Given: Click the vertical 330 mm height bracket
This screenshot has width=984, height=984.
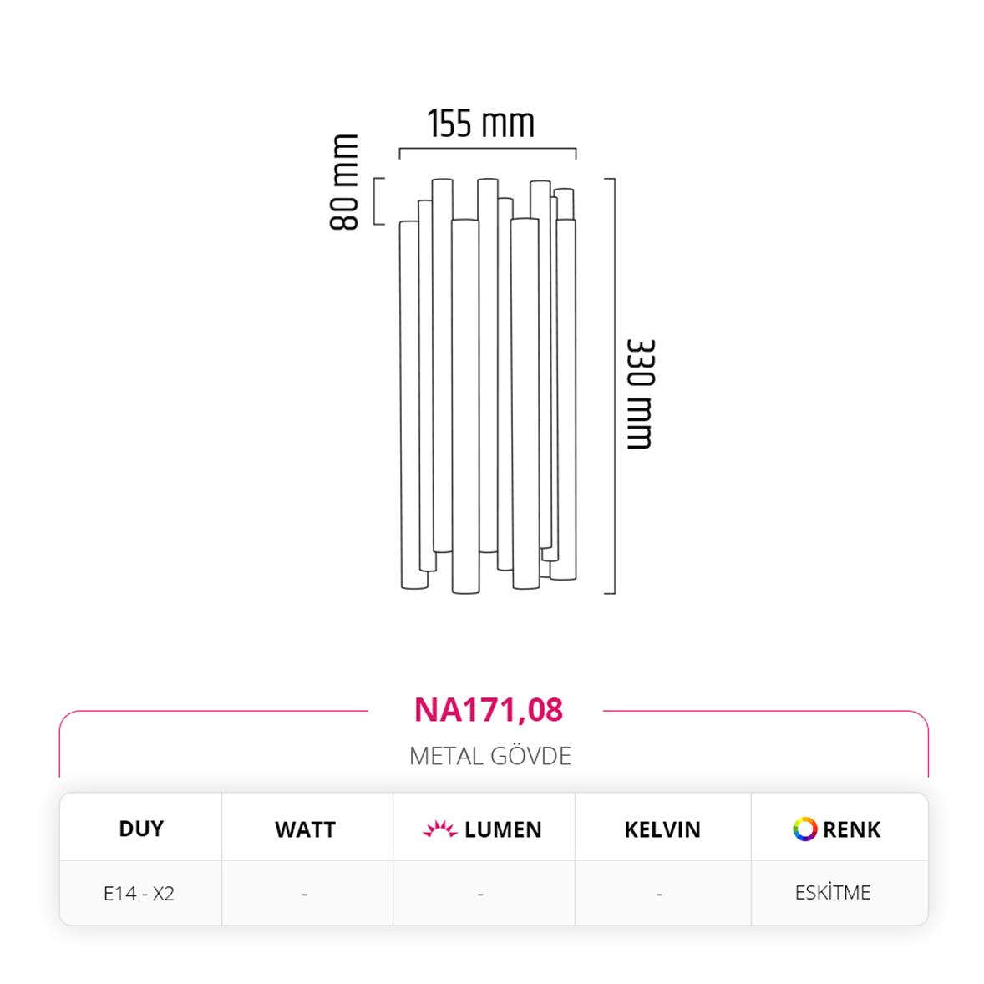Looking at the screenshot, I should (614, 386).
